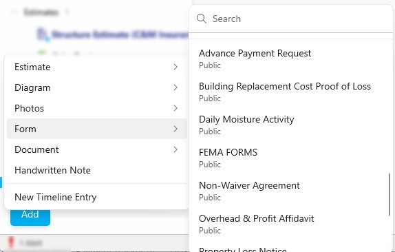Expand the Estimate row chevron arrow
The height and width of the screenshot is (252, 395).
coord(175,67)
